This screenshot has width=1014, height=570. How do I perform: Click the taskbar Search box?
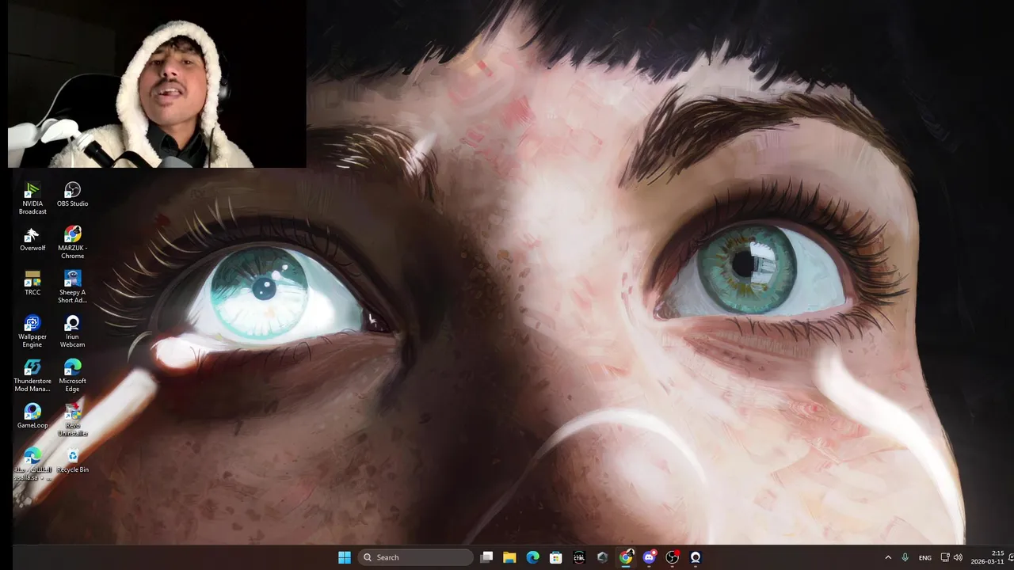point(416,557)
